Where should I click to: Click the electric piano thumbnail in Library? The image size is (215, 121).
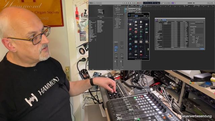[x=101, y=12]
